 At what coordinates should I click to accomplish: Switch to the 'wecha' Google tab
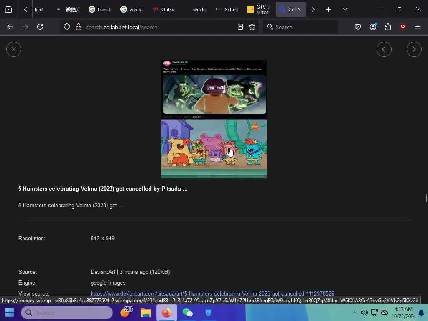pos(132,10)
